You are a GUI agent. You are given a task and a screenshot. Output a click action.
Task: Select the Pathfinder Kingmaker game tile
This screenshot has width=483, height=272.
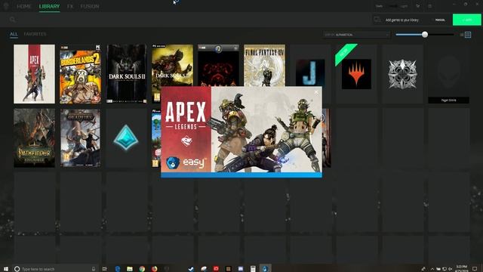[34, 138]
